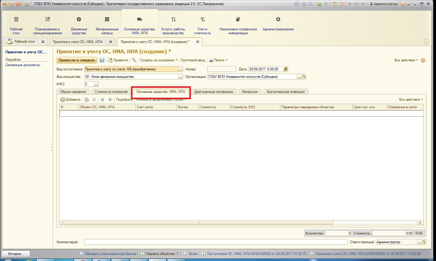Switch to the Комиссия tab
436x261 pixels.
coord(250,92)
